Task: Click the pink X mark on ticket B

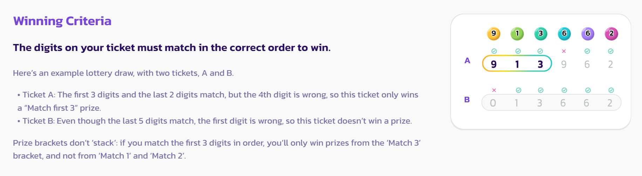Action: [x=494, y=90]
